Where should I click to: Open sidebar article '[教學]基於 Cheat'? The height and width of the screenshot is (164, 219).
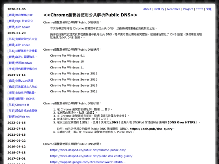19,45
